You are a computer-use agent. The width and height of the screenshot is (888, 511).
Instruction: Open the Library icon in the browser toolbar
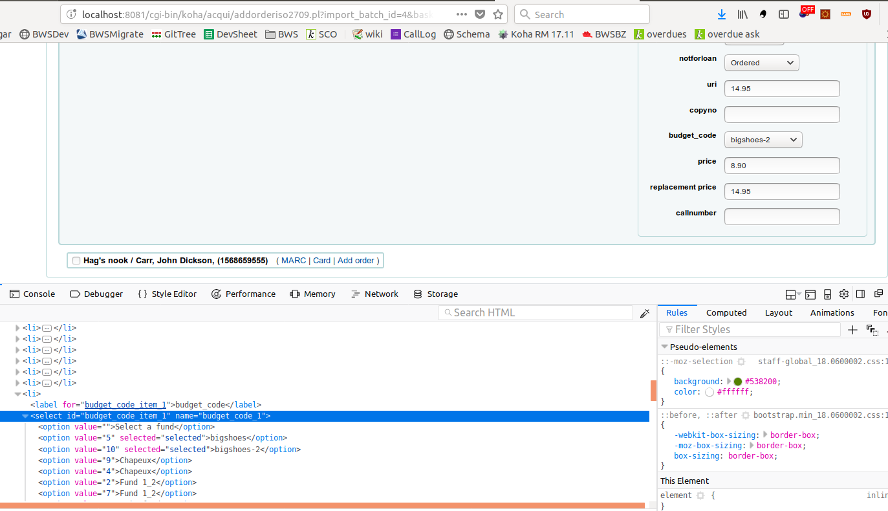(742, 14)
